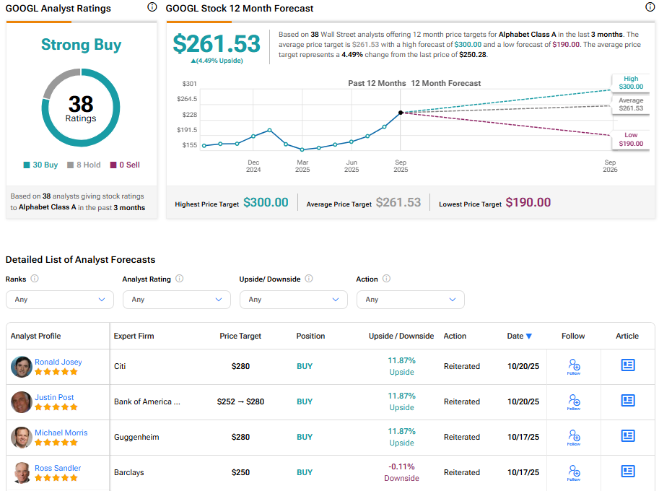Open the Upside/Downside filter dropdown
The height and width of the screenshot is (491, 659).
pyautogui.click(x=294, y=300)
